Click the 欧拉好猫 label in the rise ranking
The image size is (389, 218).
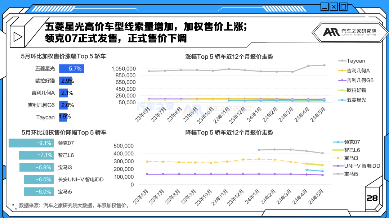click(x=45, y=81)
